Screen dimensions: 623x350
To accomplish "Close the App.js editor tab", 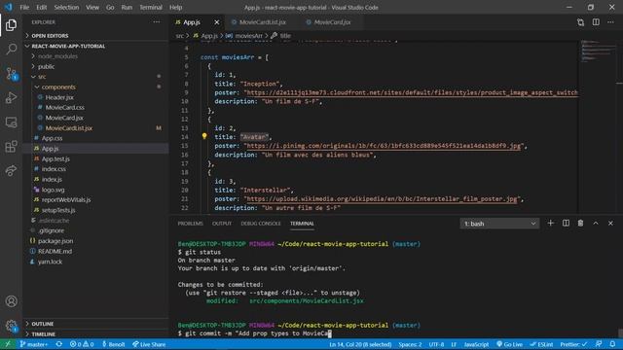I will pos(216,22).
